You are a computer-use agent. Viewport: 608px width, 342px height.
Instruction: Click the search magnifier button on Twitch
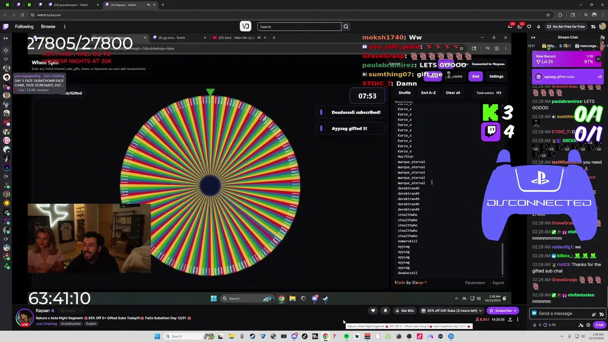[x=346, y=27]
